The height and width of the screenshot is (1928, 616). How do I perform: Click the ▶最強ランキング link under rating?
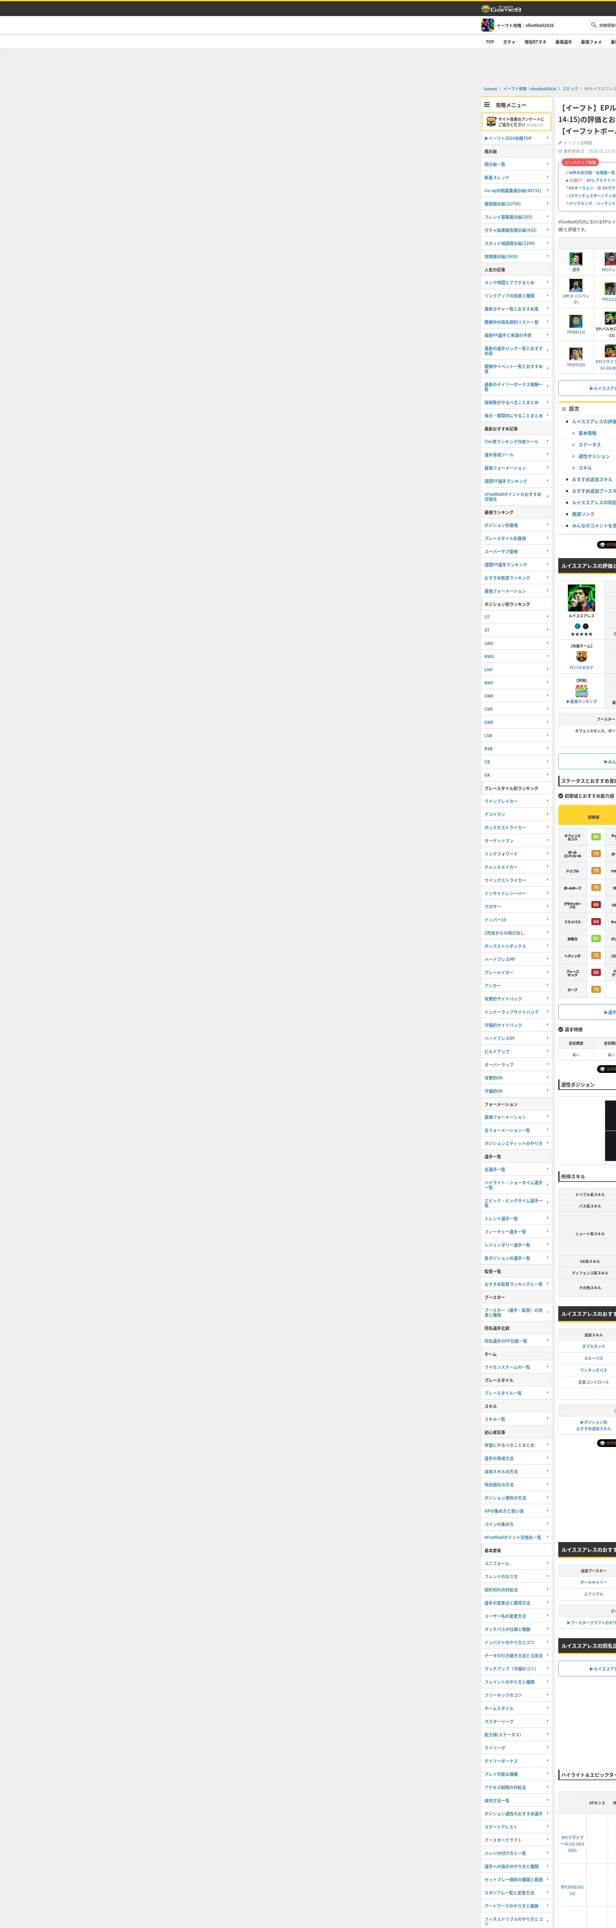click(x=582, y=701)
